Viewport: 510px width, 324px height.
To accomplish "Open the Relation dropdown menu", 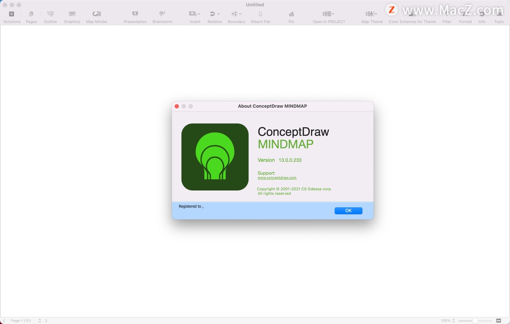I will pos(218,14).
